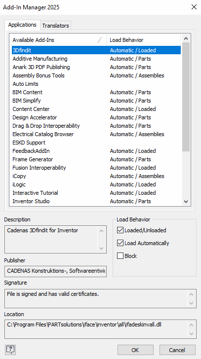201x359 pixels.
Task: Click Location box scroll up arrow
Action: pos(192,325)
